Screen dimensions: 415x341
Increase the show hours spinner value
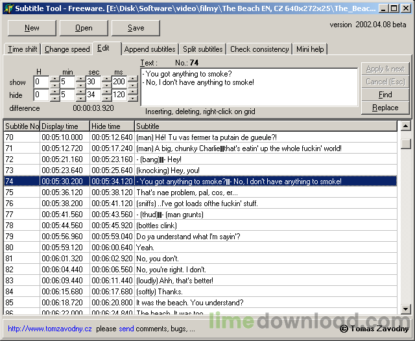[x=54, y=78]
